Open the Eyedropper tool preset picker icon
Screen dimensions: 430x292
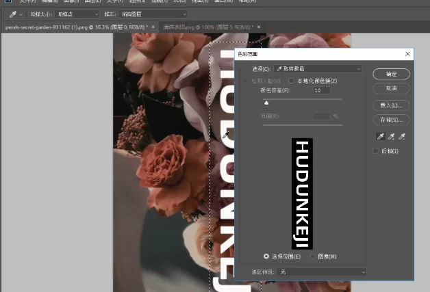(x=12, y=14)
